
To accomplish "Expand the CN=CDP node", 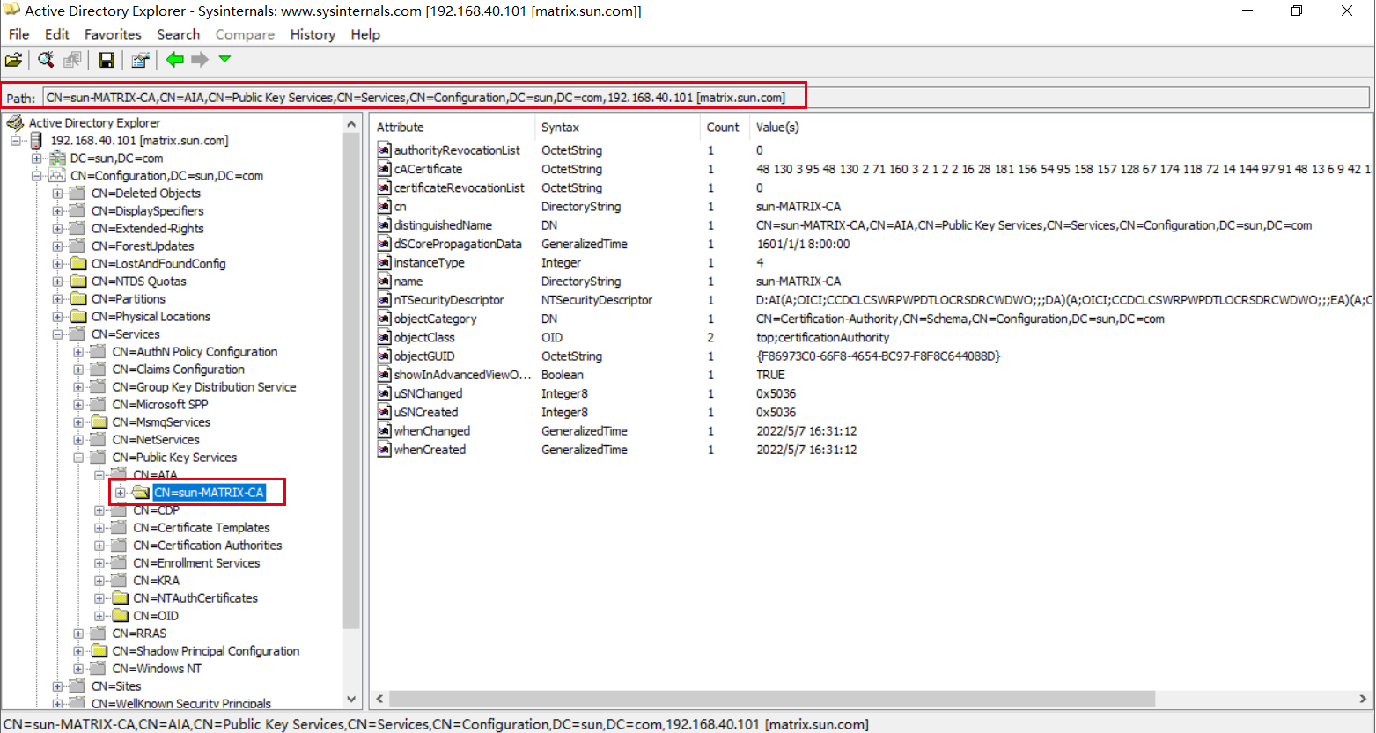I will [x=99, y=510].
